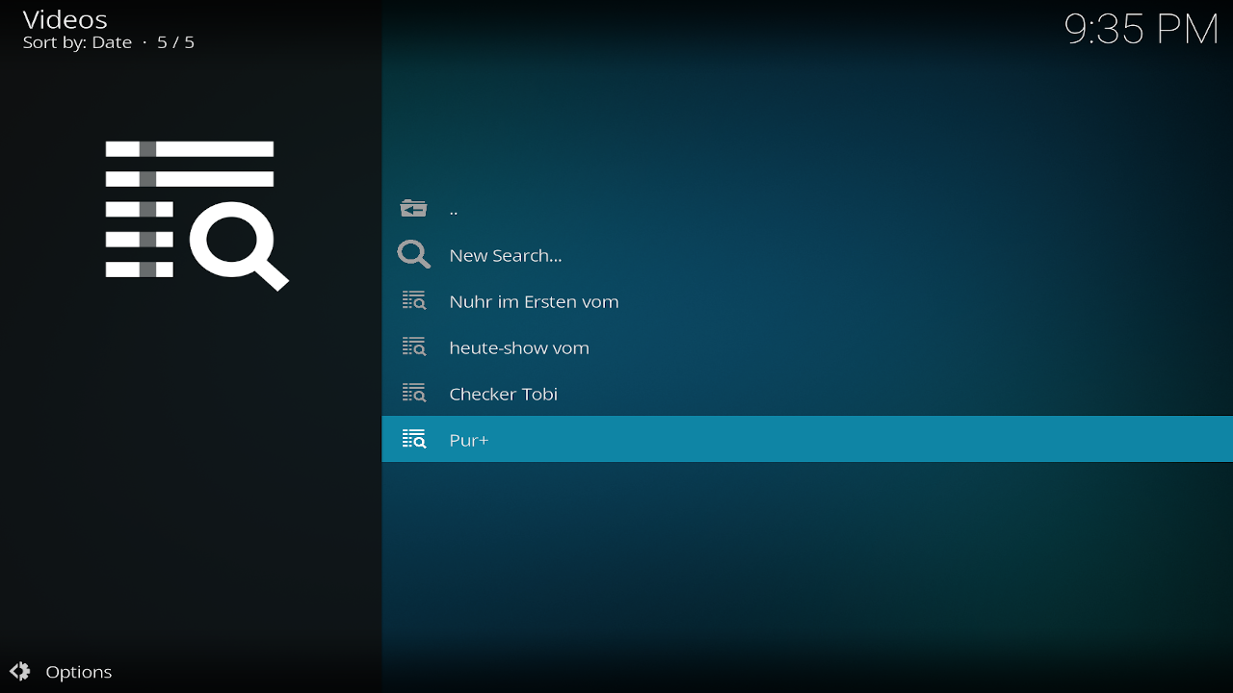The width and height of the screenshot is (1233, 693).
Task: Click the 'Sort by: Date' label
Action: (77, 42)
